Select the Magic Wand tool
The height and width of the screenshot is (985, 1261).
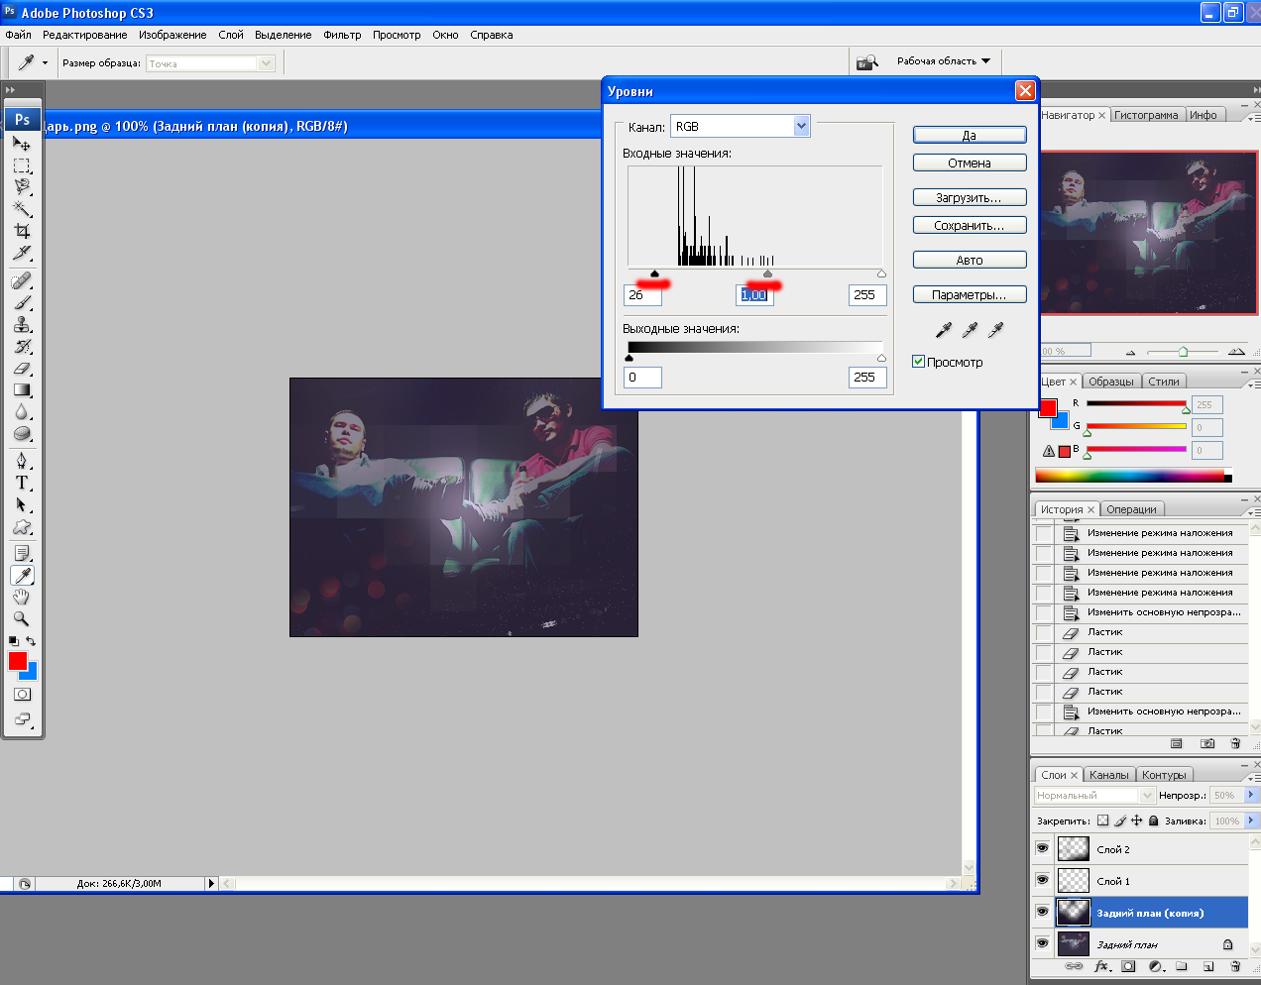22,209
